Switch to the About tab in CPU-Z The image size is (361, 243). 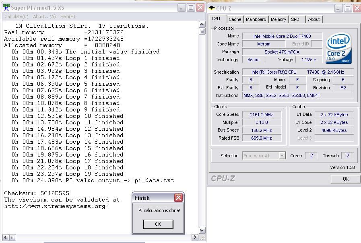pyautogui.click(x=314, y=20)
